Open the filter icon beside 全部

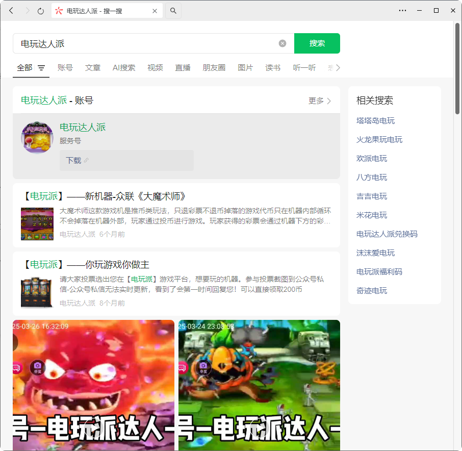point(41,68)
